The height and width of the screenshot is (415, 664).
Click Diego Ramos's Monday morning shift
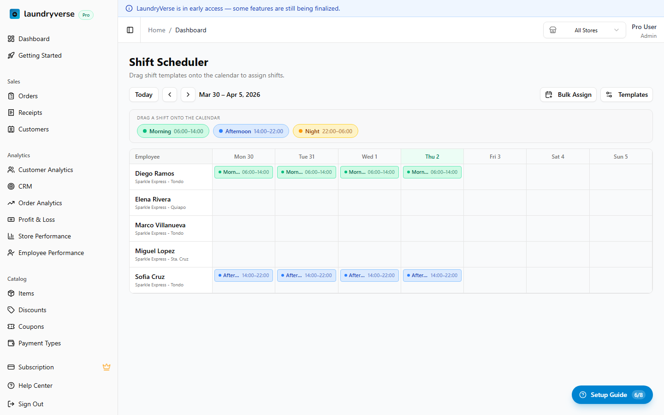coord(243,172)
